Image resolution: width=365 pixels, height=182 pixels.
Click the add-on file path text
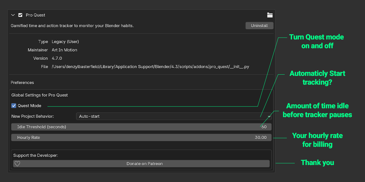tap(150, 67)
